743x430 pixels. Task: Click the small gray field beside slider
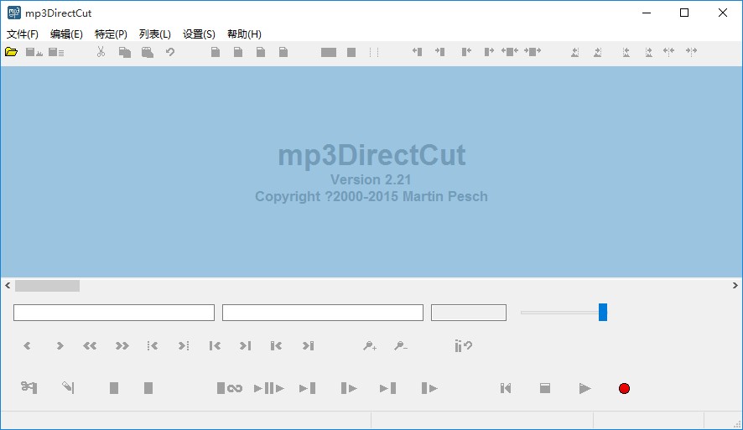(x=469, y=313)
